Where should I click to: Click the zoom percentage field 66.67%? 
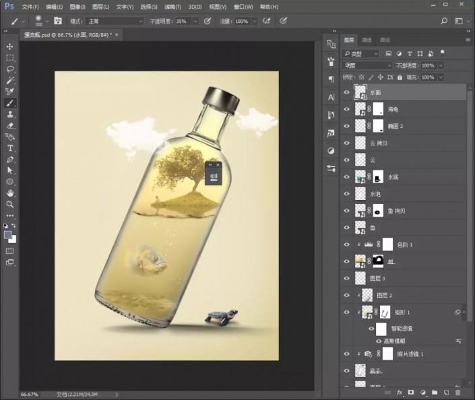coord(30,395)
